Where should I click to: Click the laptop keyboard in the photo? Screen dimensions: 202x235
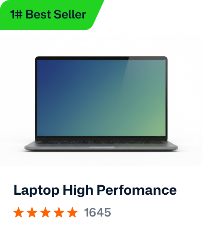100,142
